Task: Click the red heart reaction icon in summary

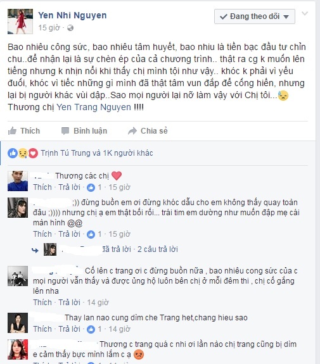Action: (33, 153)
